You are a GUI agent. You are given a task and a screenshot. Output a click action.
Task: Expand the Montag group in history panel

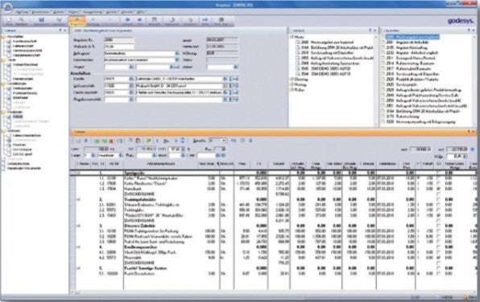coord(292,85)
